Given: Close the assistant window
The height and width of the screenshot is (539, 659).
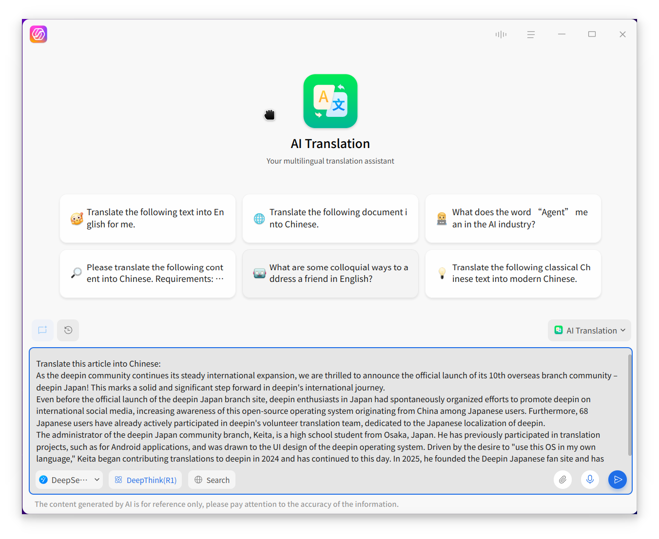Looking at the screenshot, I should click(622, 34).
